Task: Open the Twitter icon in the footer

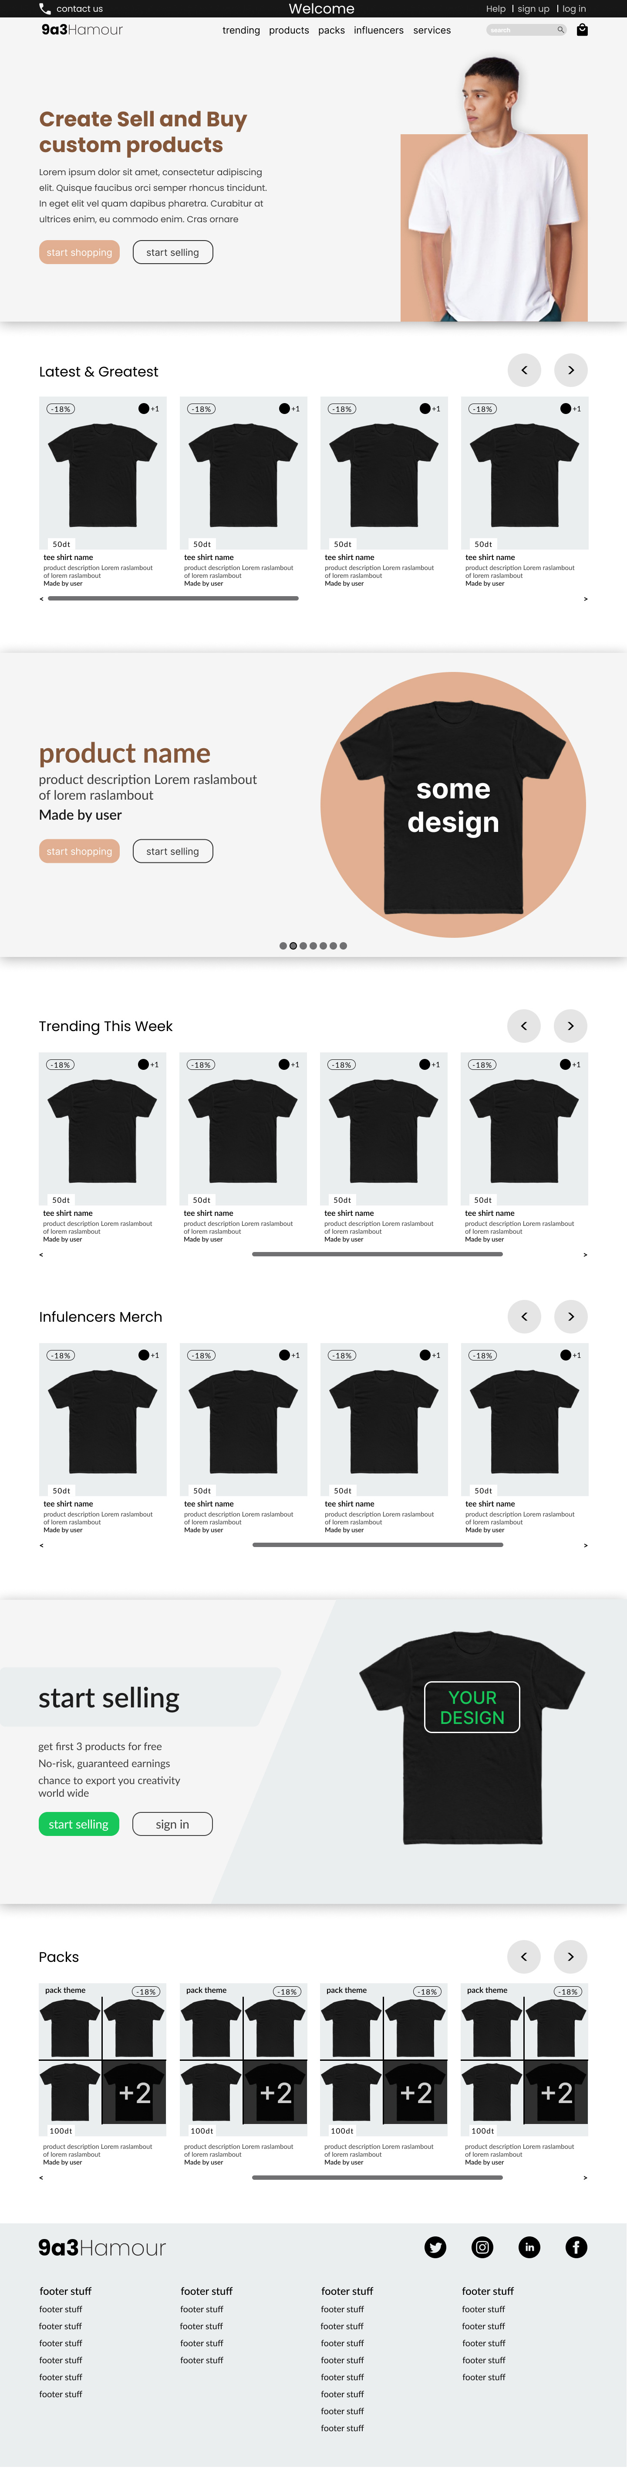Action: click(435, 2246)
